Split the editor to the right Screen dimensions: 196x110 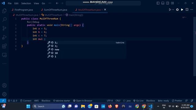coord(187,9)
